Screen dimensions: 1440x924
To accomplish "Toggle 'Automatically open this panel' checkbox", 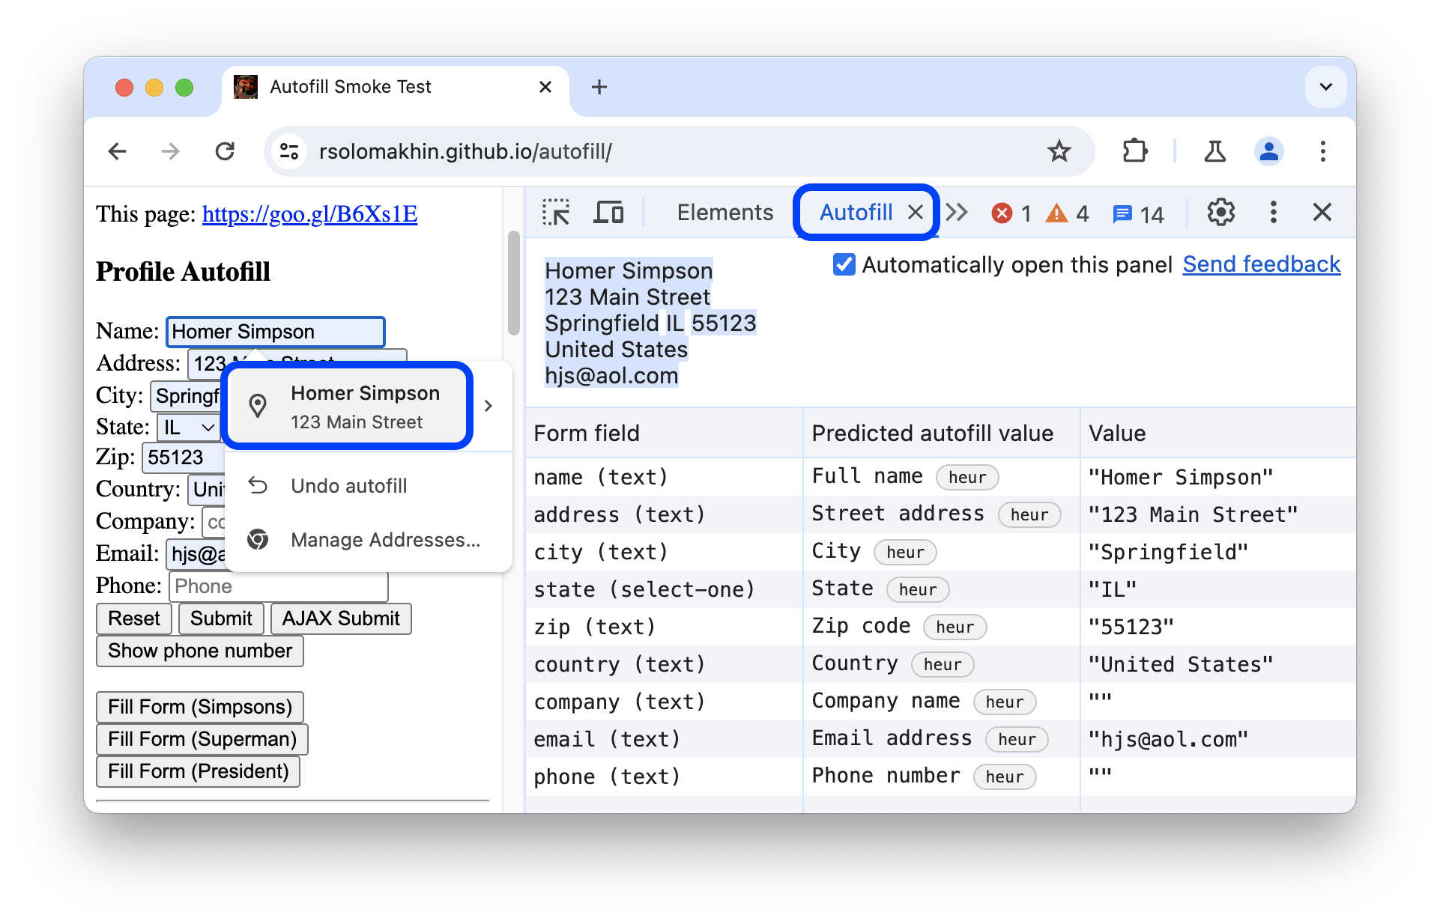I will (841, 264).
